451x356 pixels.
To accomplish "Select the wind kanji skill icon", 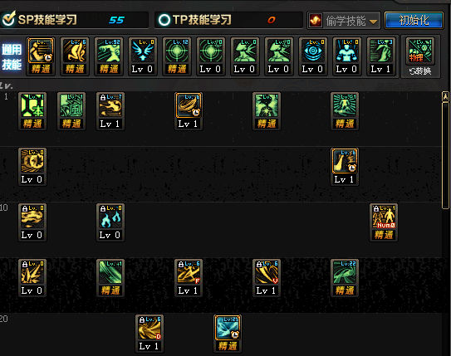I will pyautogui.click(x=71, y=105).
